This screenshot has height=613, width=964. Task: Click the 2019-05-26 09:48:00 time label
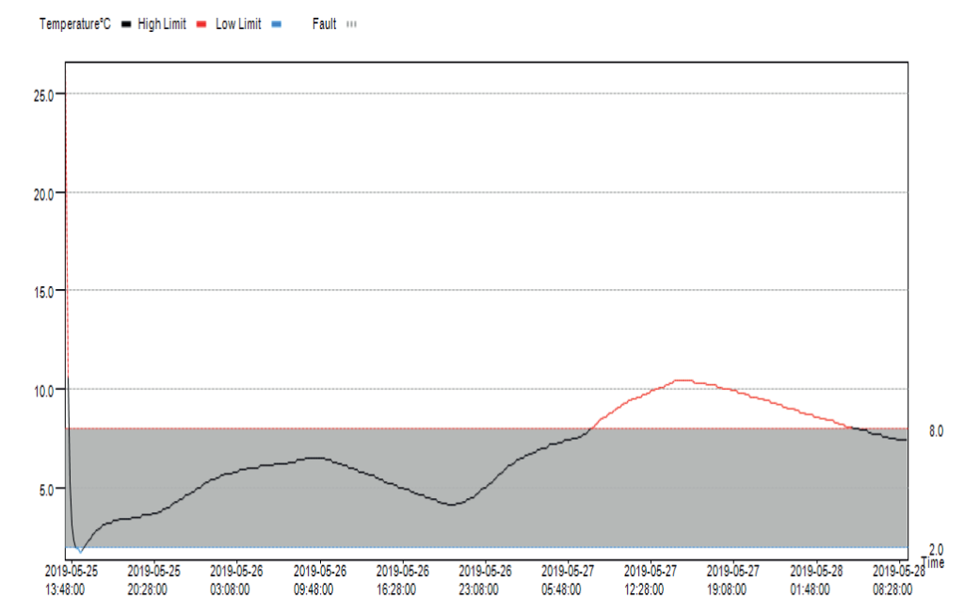pos(319,580)
